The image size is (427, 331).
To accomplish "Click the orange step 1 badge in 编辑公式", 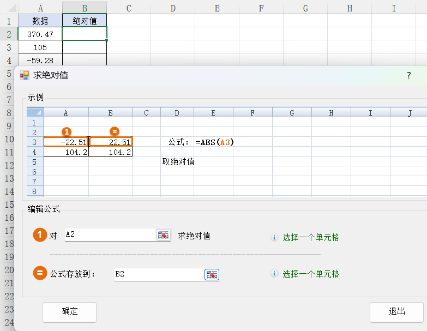I will [40, 235].
